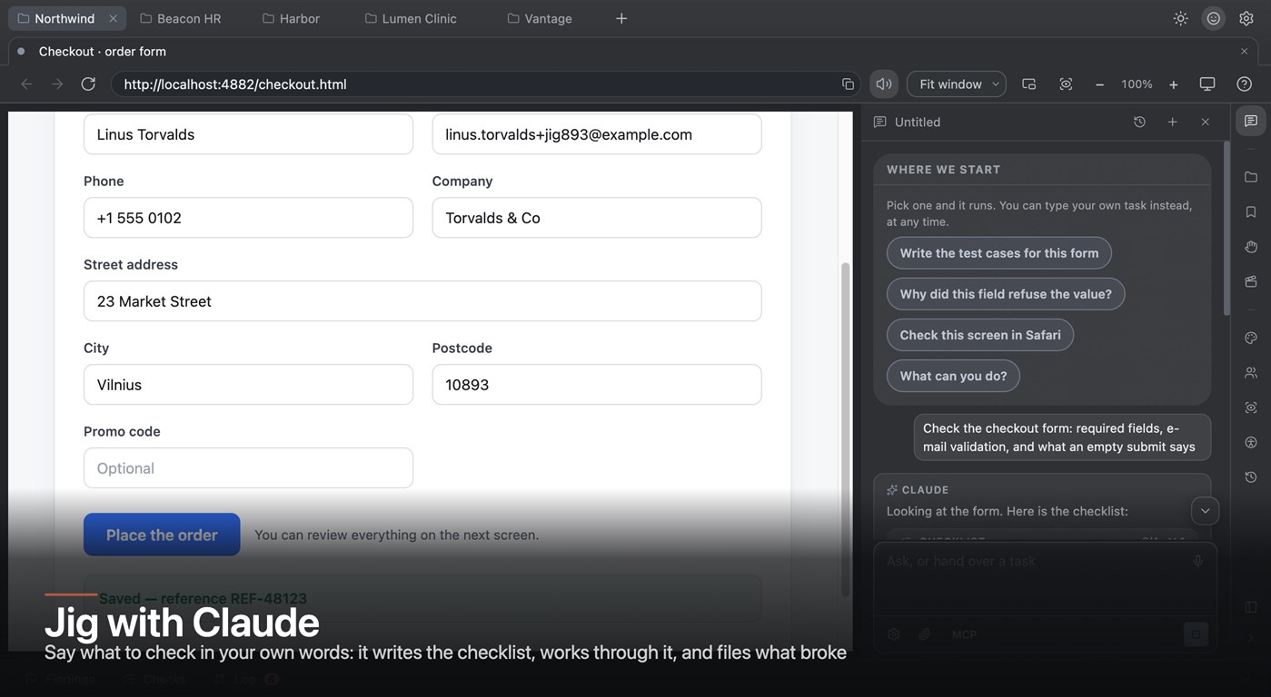
Task: Switch to the Beacon HR tab
Action: click(x=181, y=18)
